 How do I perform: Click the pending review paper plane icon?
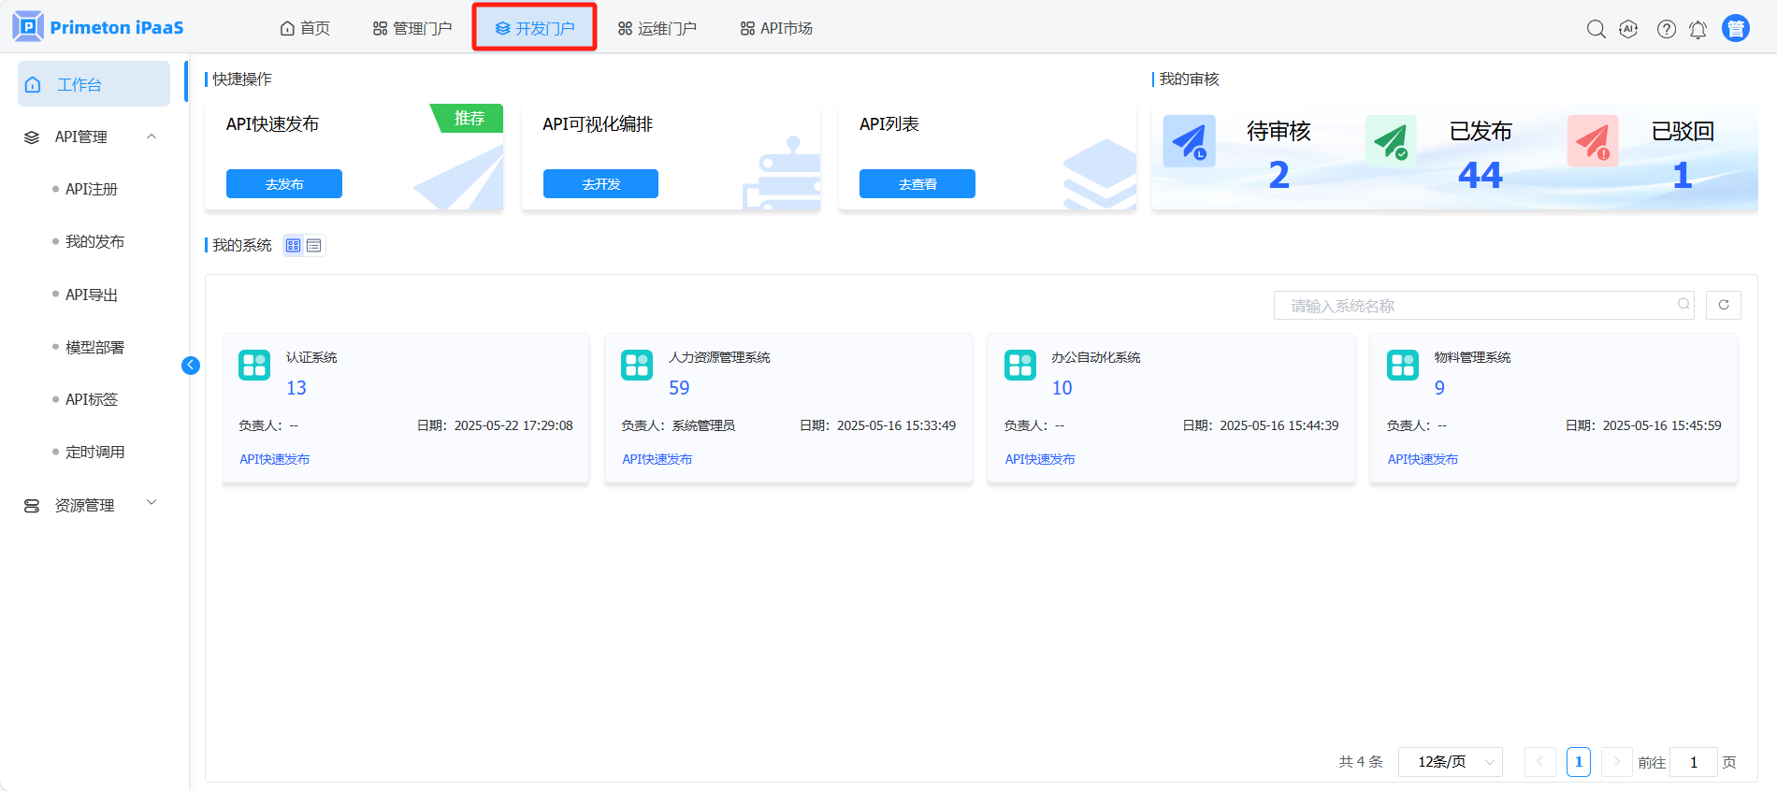[x=1189, y=141]
